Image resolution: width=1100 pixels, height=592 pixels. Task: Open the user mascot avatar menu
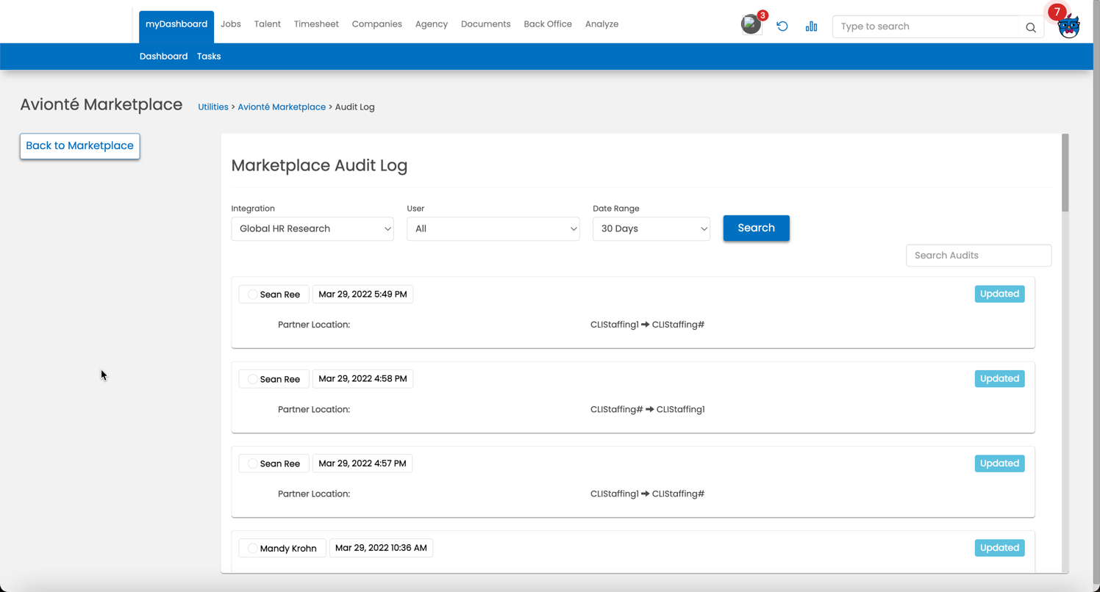1068,27
